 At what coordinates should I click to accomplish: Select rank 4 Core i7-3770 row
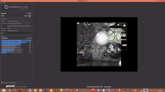click(x=16, y=46)
